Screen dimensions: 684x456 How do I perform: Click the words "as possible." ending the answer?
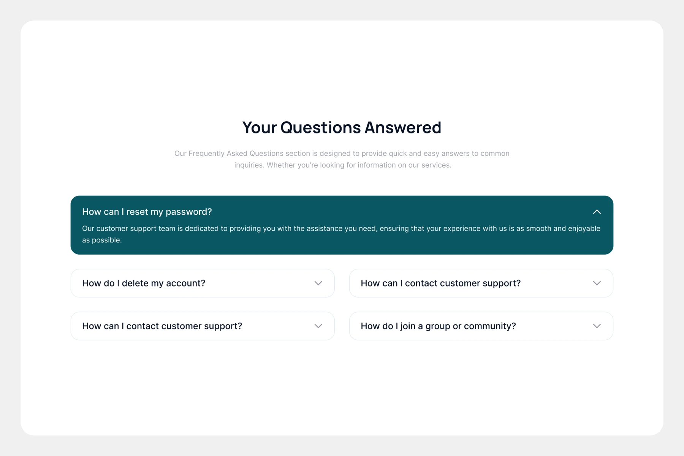[102, 240]
